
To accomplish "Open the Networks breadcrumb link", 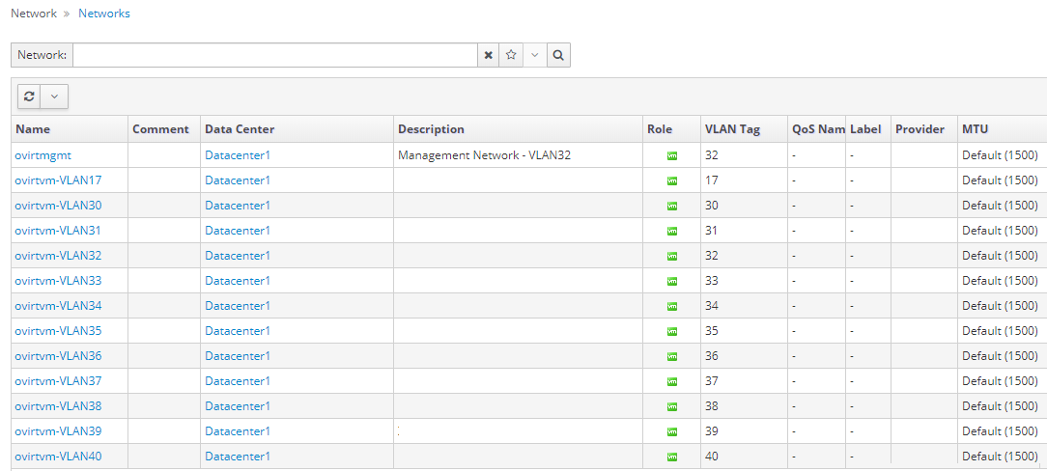I will point(104,14).
